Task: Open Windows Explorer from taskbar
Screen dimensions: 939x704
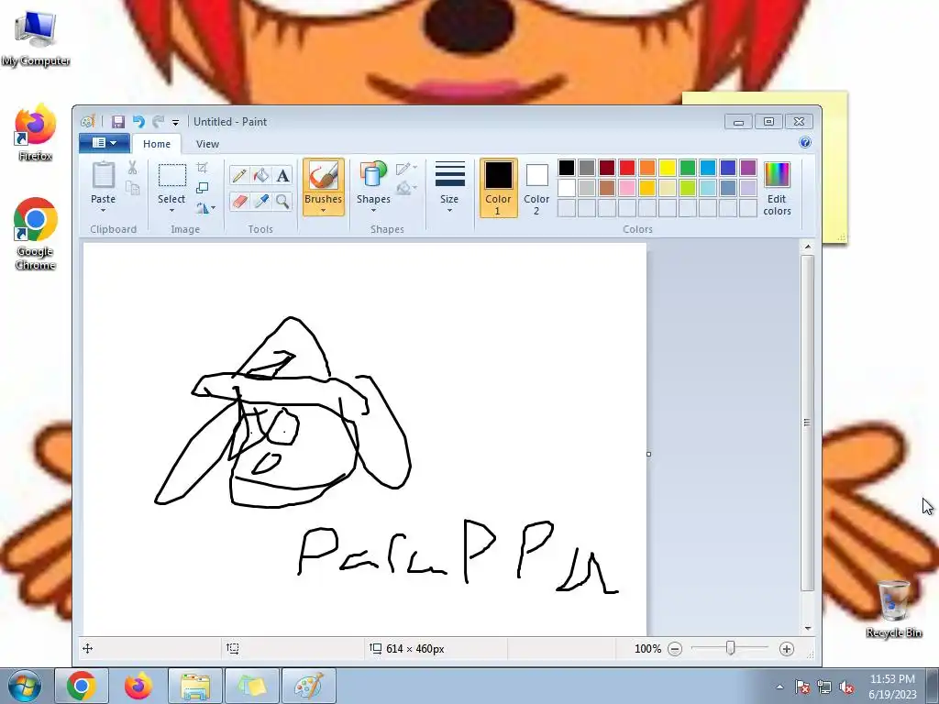Action: pyautogui.click(x=195, y=686)
